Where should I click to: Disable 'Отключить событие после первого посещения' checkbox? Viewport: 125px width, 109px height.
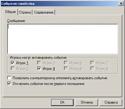click(9, 84)
